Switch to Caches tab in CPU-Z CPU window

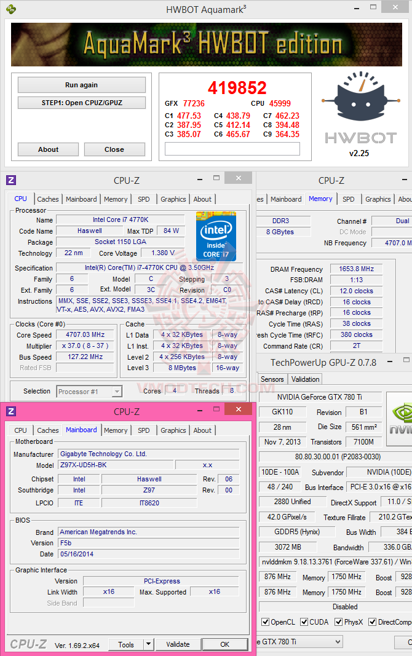coord(48,199)
